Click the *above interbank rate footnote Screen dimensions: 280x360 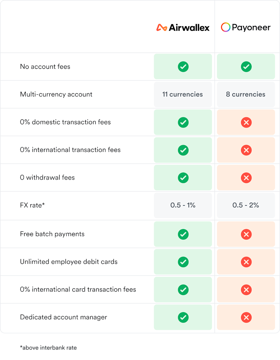(48, 347)
